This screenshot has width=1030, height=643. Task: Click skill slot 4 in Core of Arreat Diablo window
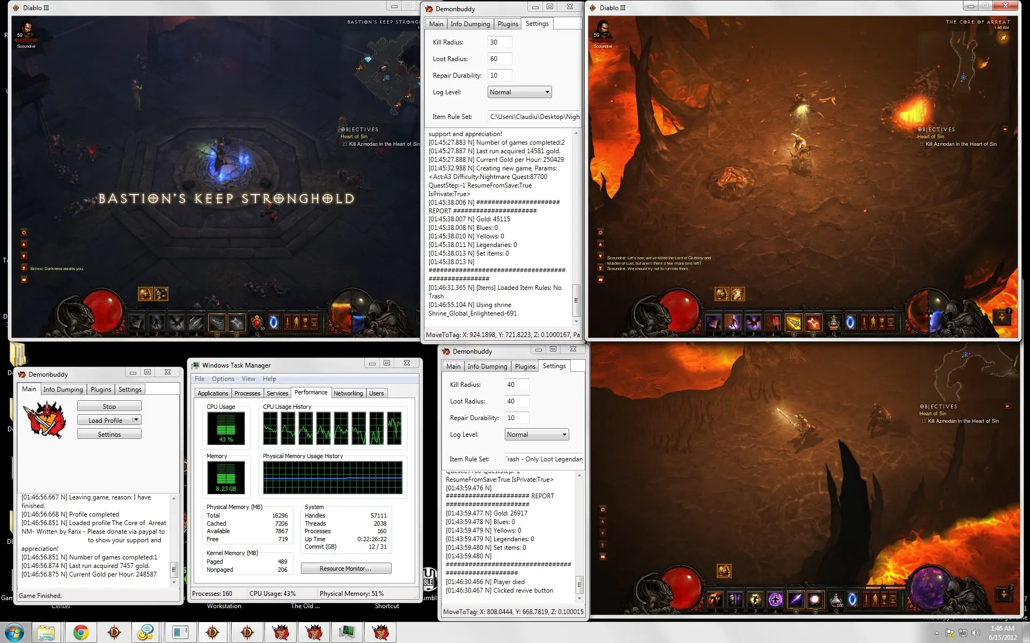(772, 322)
